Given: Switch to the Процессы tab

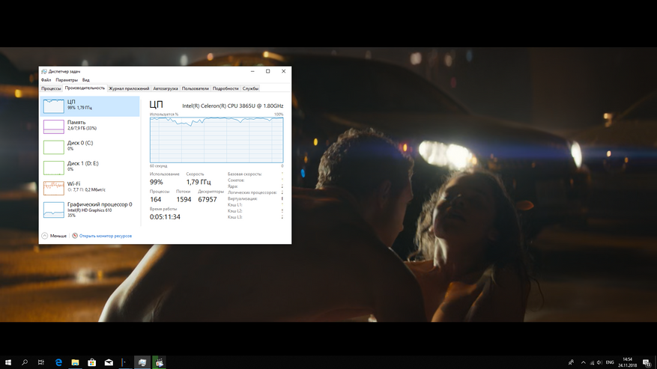Looking at the screenshot, I should pos(51,88).
